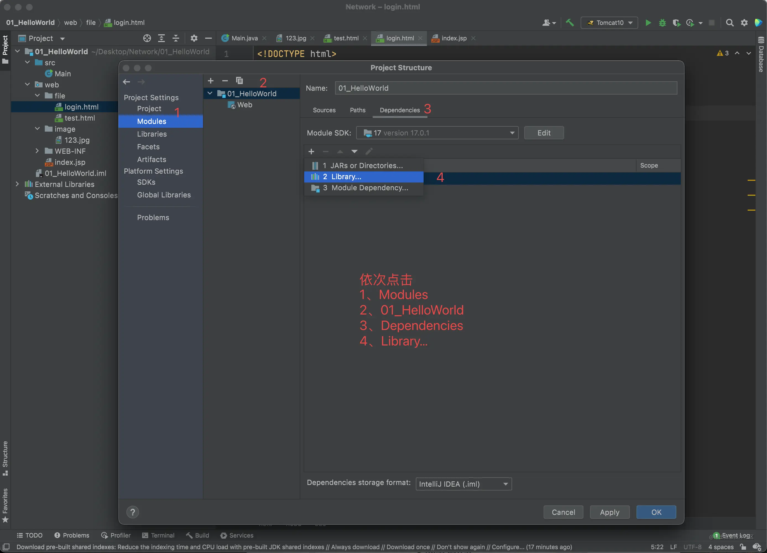Click the module Name input field
Viewport: 767px width, 553px height.
[x=506, y=88]
